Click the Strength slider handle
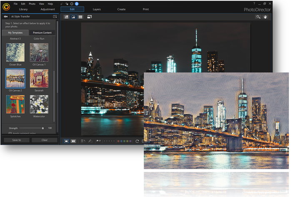 (x=43, y=128)
